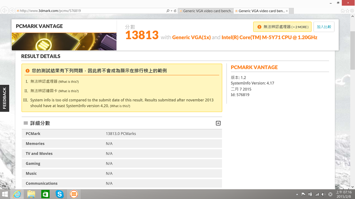The width and height of the screenshot is (355, 199).
Task: Open File Explorer from taskbar
Action: (x=31, y=194)
